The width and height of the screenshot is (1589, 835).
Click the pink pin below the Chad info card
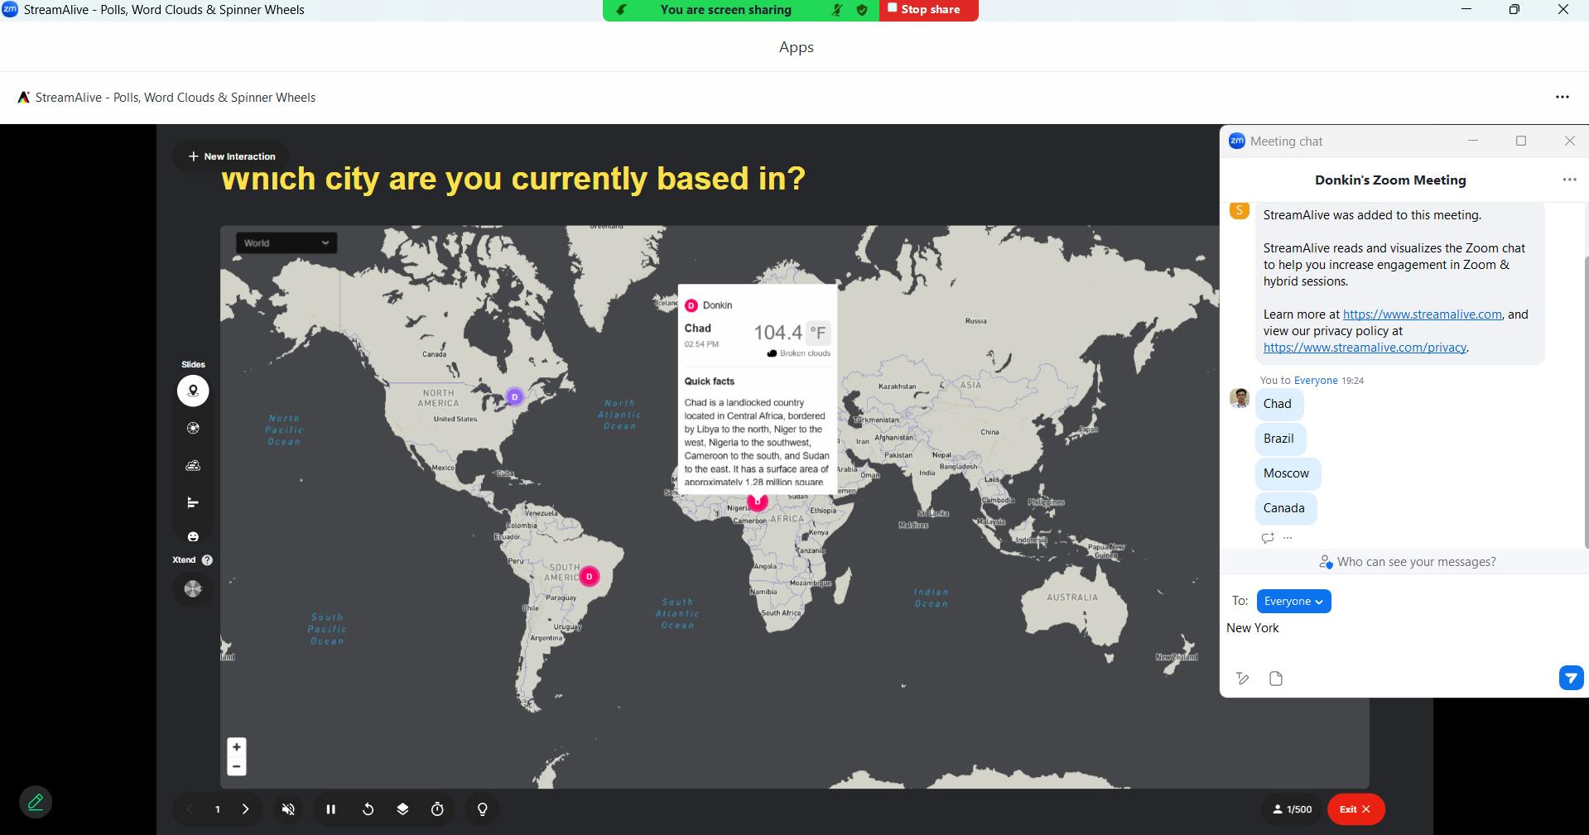[x=758, y=502]
